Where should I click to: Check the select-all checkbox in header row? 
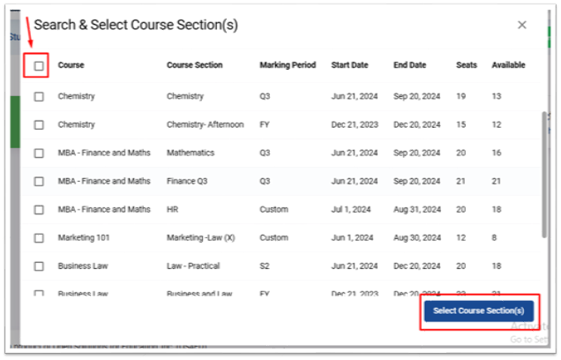(39, 66)
